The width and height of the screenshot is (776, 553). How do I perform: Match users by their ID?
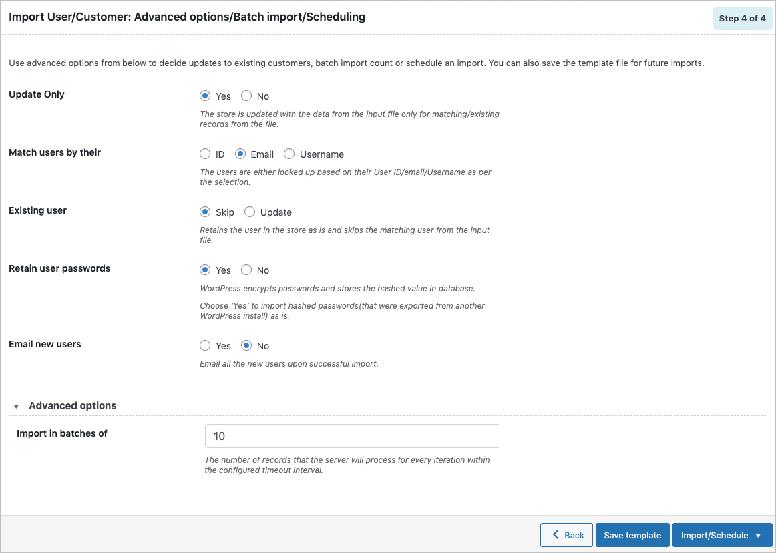(205, 154)
